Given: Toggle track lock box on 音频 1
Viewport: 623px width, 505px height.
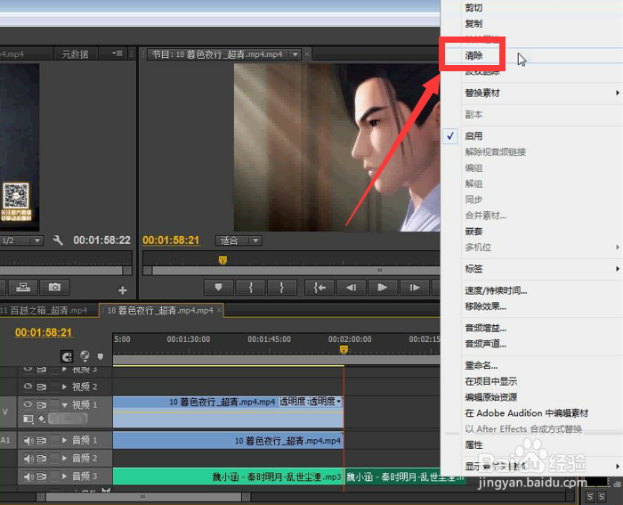Looking at the screenshot, I should coord(54,440).
